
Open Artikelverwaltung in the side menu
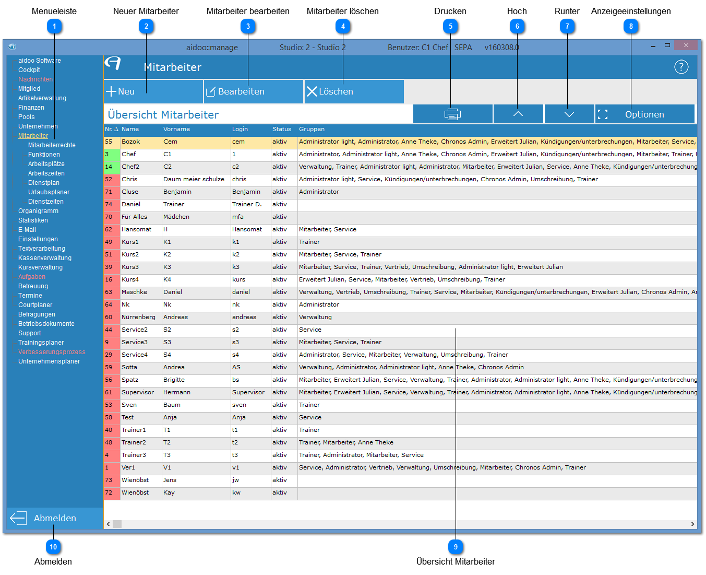pos(42,98)
